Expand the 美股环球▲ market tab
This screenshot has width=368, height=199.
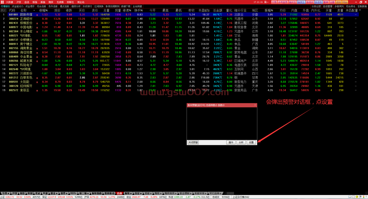pos(200,193)
